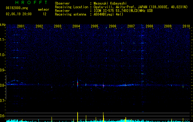Screen dimensions: 193x122
Task: Click the observer name Masayuki Kobayashi
Action: pyautogui.click(x=110, y=3)
